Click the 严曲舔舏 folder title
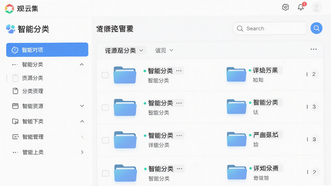The height and width of the screenshot is (186, 331). tap(266, 135)
